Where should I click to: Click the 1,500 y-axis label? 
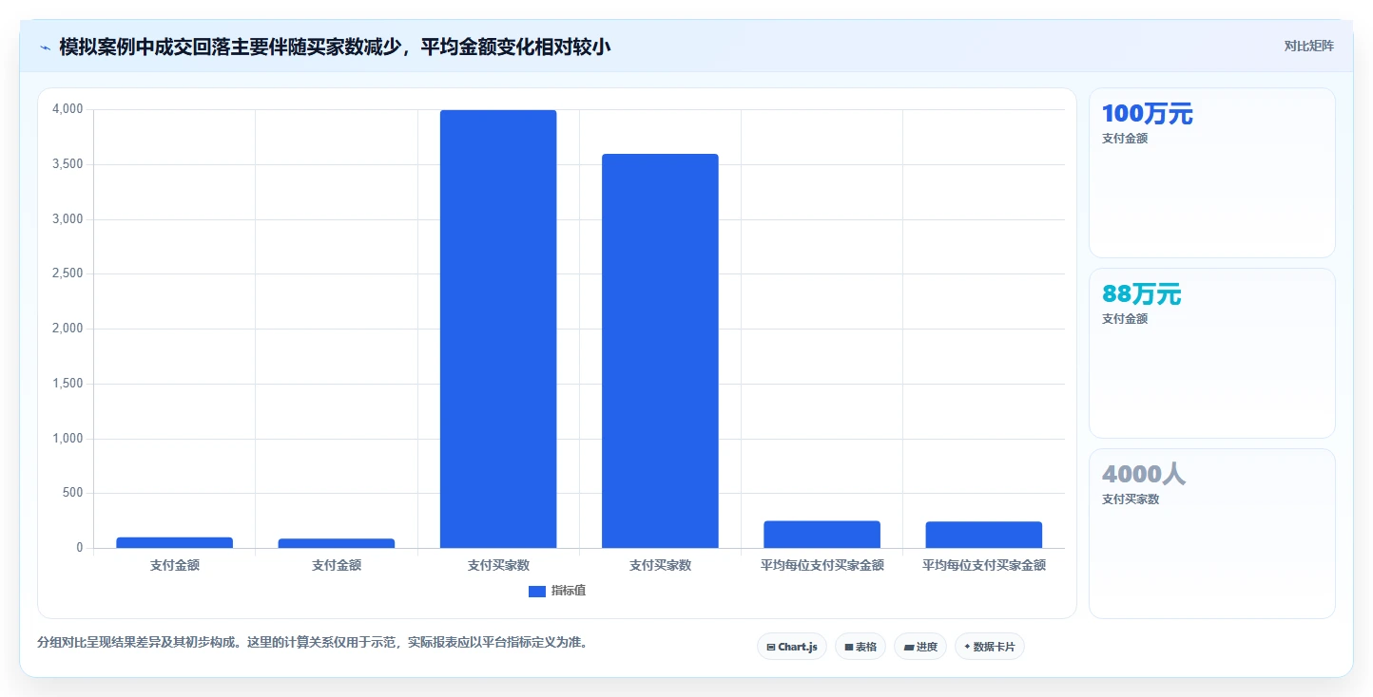(x=67, y=384)
